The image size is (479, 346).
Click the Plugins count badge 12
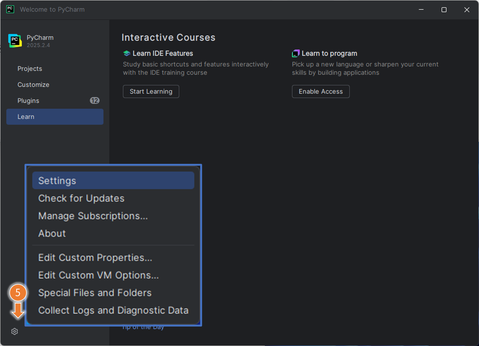[x=94, y=101]
